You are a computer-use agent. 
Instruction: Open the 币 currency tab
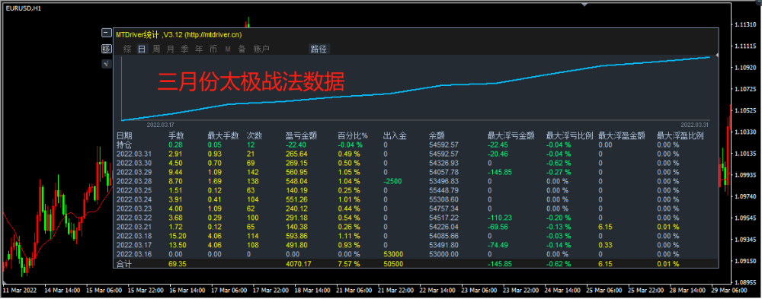213,49
